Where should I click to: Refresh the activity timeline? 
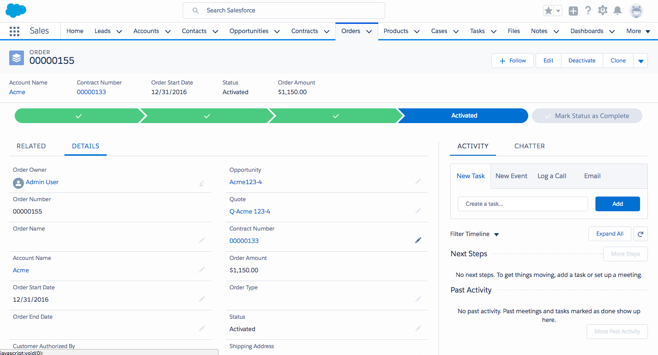click(x=641, y=234)
